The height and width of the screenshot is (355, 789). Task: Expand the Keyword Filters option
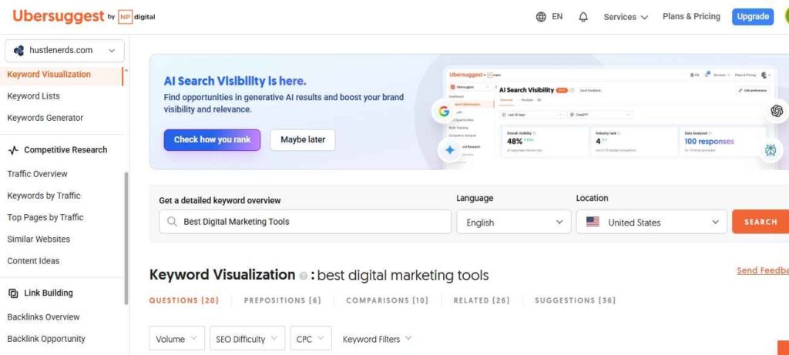pos(377,339)
